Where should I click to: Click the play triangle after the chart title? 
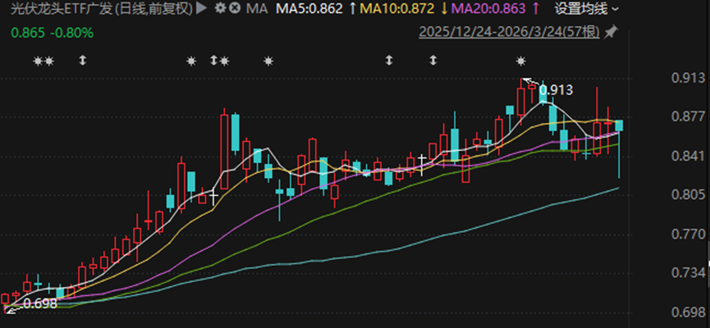[x=201, y=8]
